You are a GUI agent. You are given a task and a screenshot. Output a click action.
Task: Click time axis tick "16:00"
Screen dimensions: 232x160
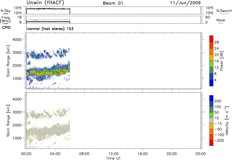pos(142,154)
